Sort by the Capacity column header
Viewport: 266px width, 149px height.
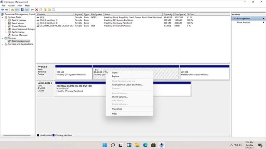pos(168,14)
